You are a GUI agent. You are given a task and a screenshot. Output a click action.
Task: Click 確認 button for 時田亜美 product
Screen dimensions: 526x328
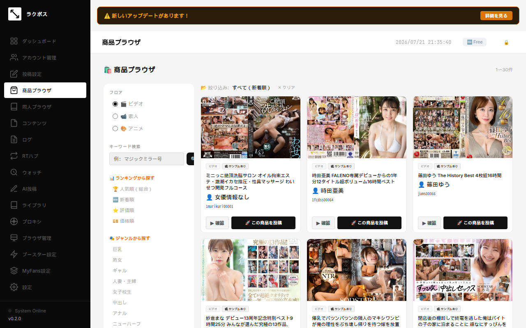point(323,223)
